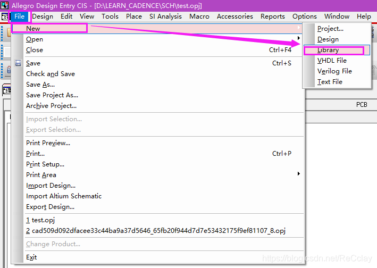Click Print Preview... in File menu
The image size is (377, 268).
(x=48, y=143)
